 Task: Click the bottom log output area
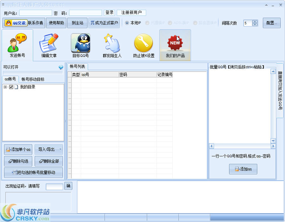(x=180, y=197)
